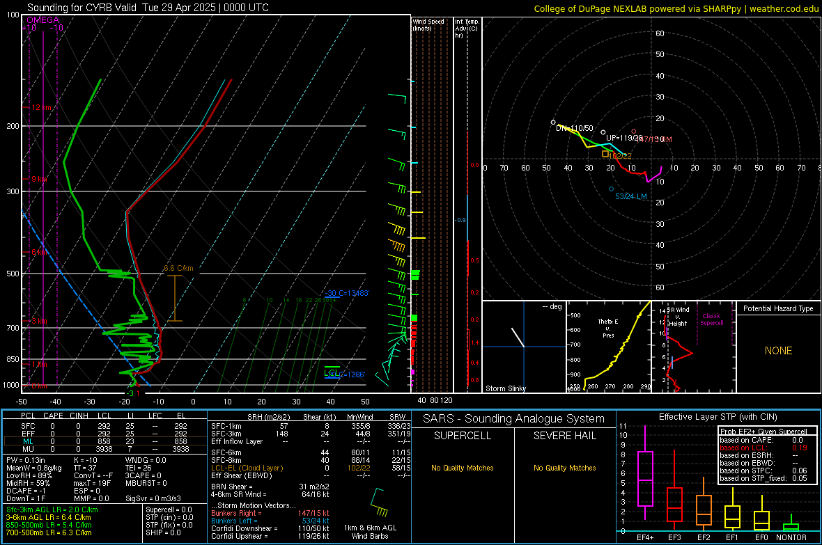Viewport: 822px width, 545px height.
Task: Click the 1km & 6km AGL Wind Barbs caption
Action: click(370, 532)
